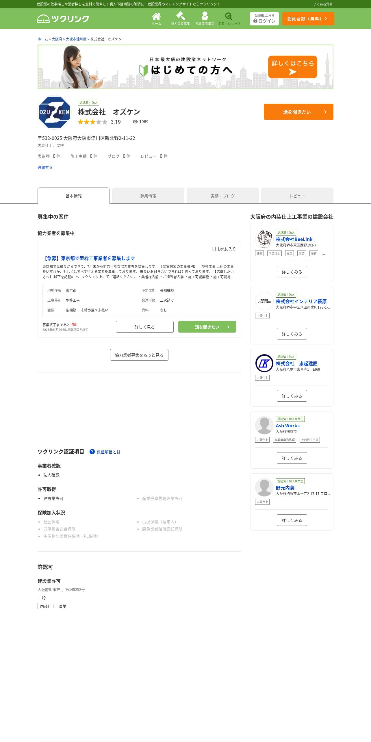This screenshot has height=742, width=371.
Task: Click BeeLink 塗装 tag
Action: 302,253
